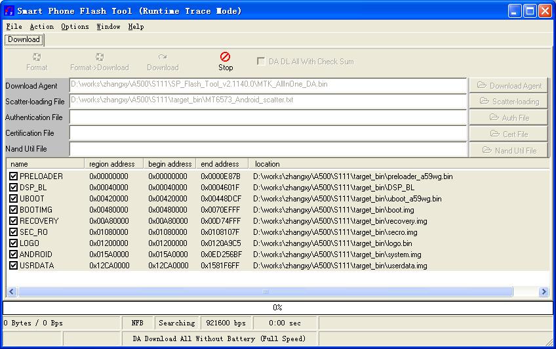Click the Download Agent path field
The image size is (556, 349).
[x=268, y=85]
